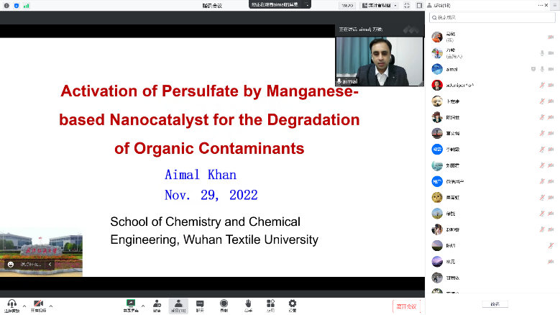Viewport: 560px width, 315px height.
Task: Expand the arrow next to share screen
Action: coord(142,306)
